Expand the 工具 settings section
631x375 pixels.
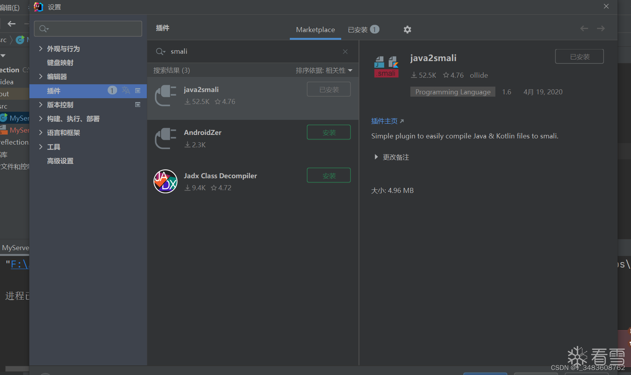pyautogui.click(x=41, y=147)
